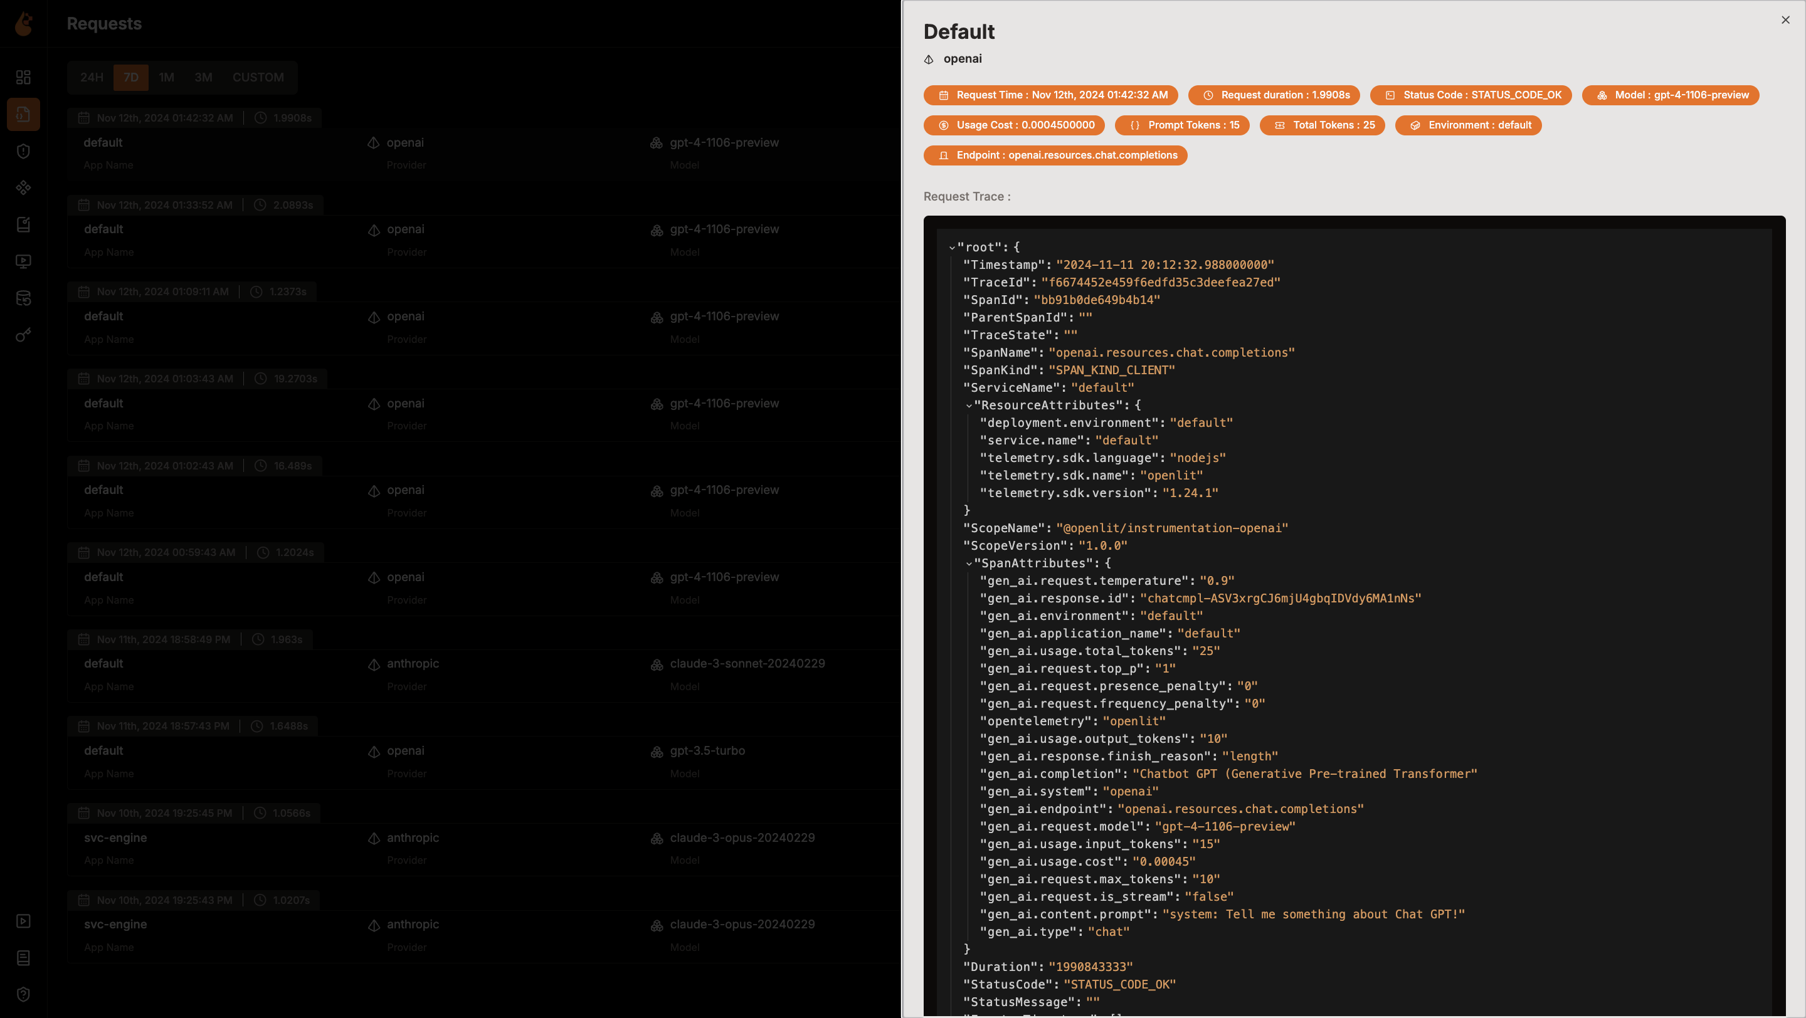Click the openai provider filter badge

(961, 58)
